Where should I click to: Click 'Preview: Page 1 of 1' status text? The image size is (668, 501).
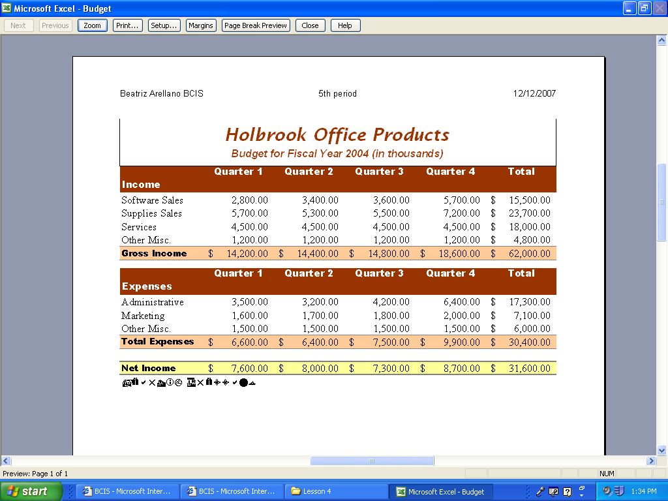point(35,474)
